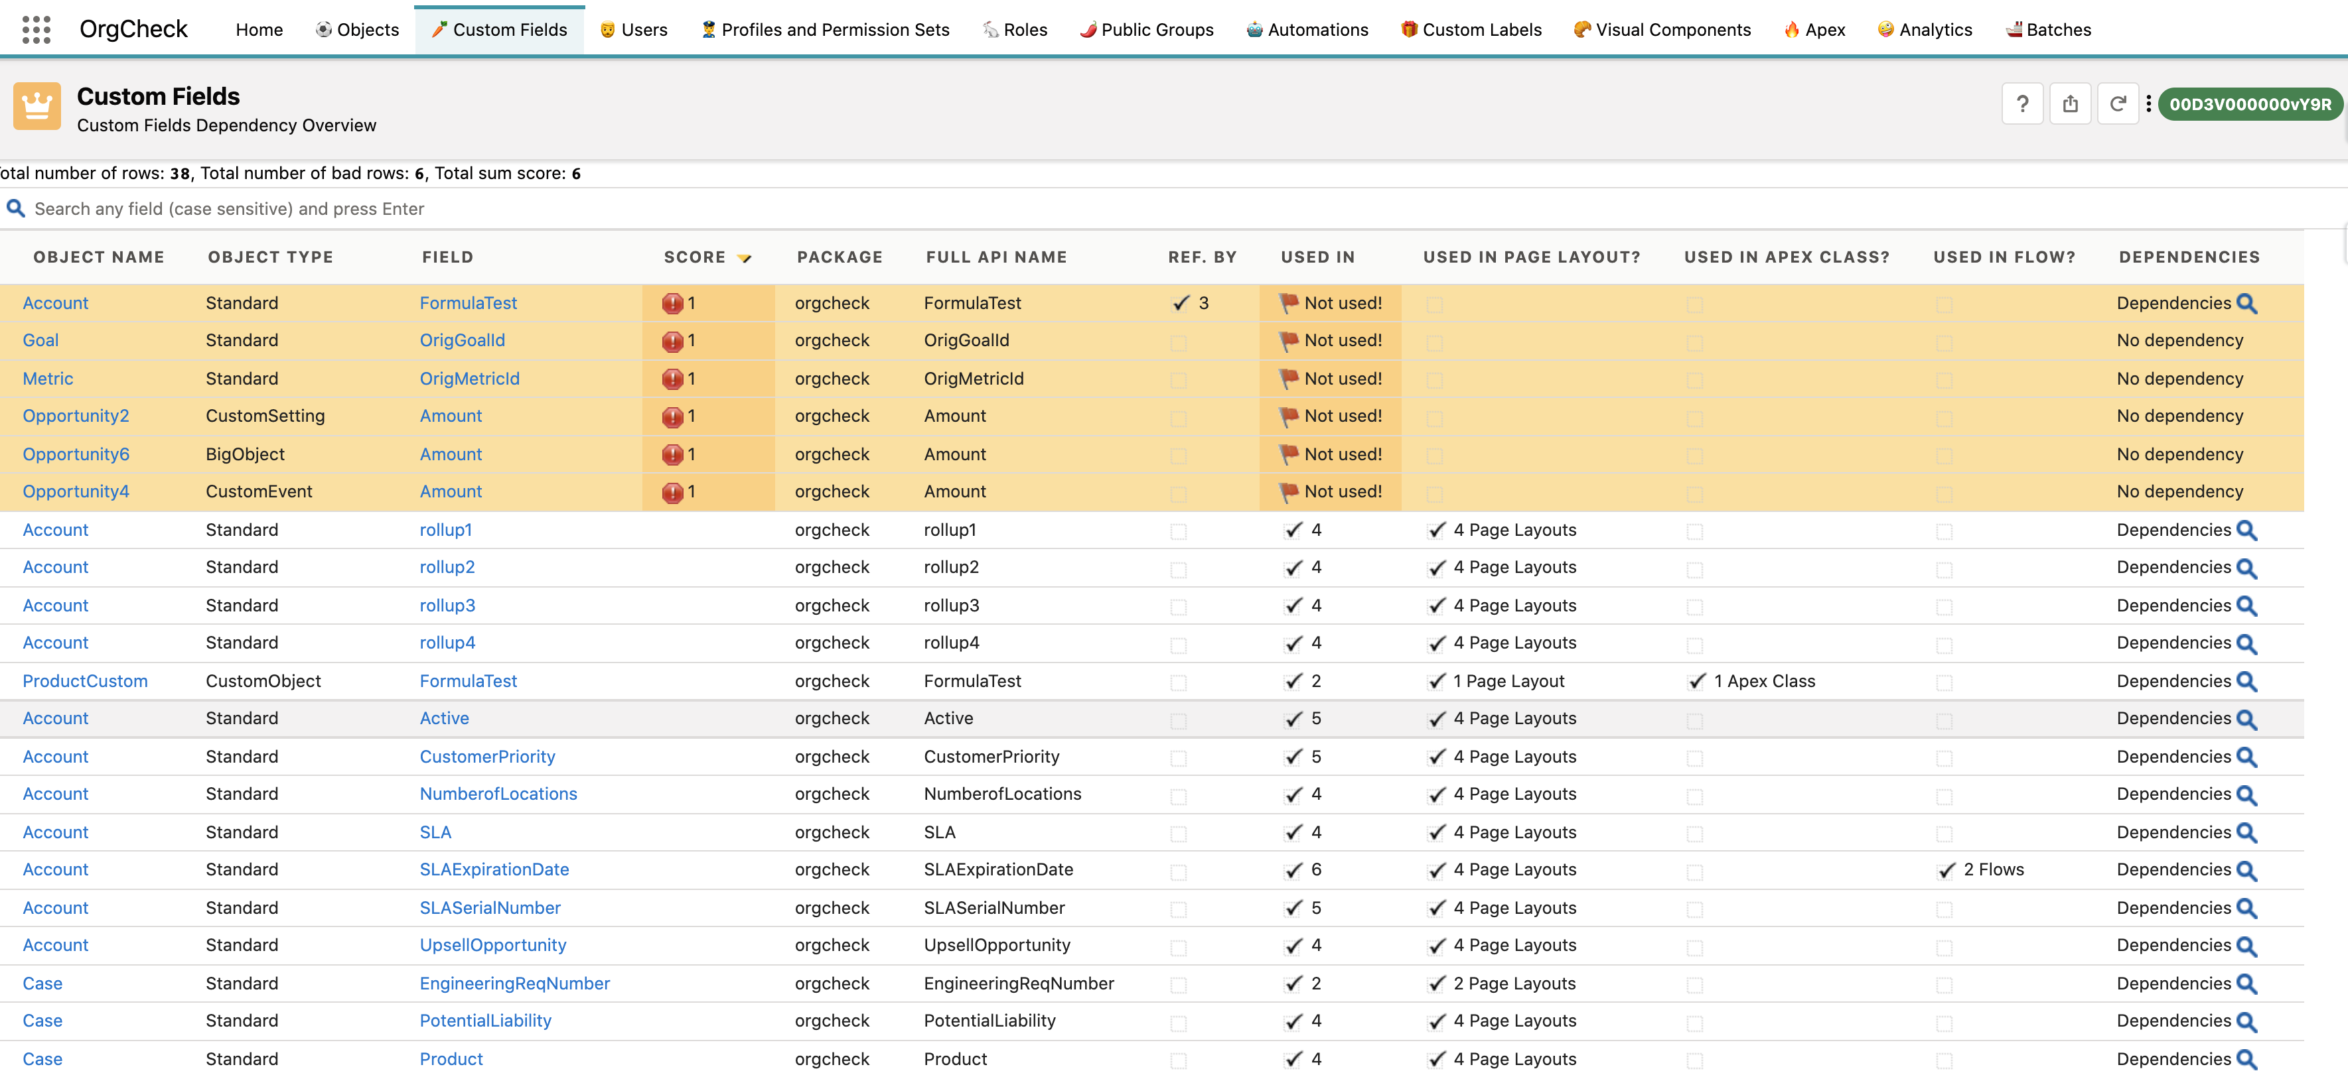Screen dimensions: 2348x1077
Task: Click the Not used flag icon on Opportunity2 row
Action: 1287,416
